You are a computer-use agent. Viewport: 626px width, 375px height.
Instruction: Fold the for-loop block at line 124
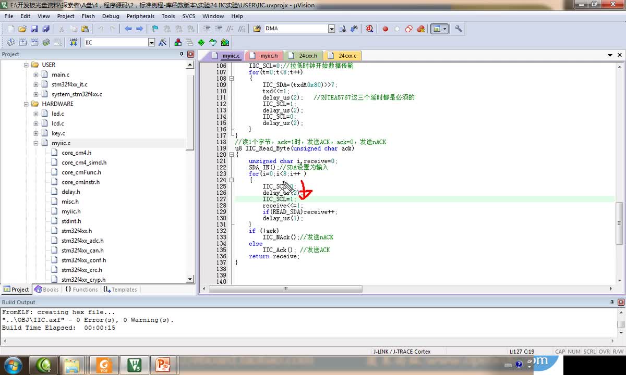point(232,180)
